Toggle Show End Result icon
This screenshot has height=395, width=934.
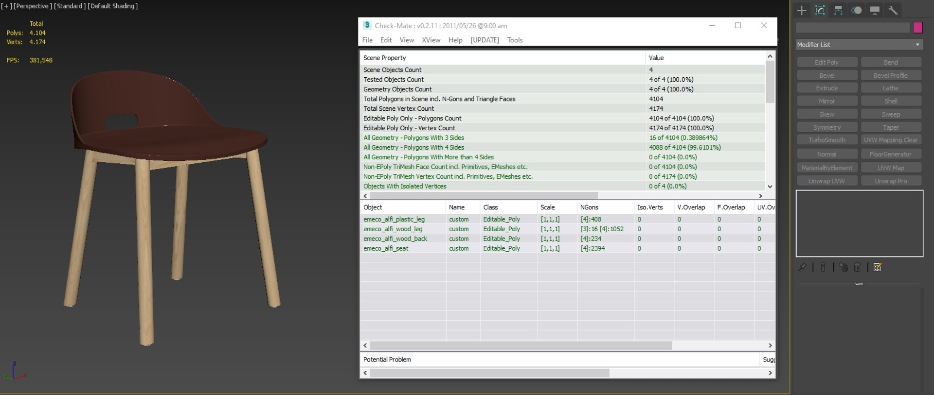pyautogui.click(x=823, y=267)
